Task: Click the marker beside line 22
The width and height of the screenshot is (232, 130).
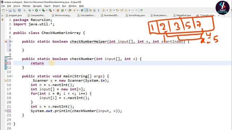Action: [x=6, y=111]
